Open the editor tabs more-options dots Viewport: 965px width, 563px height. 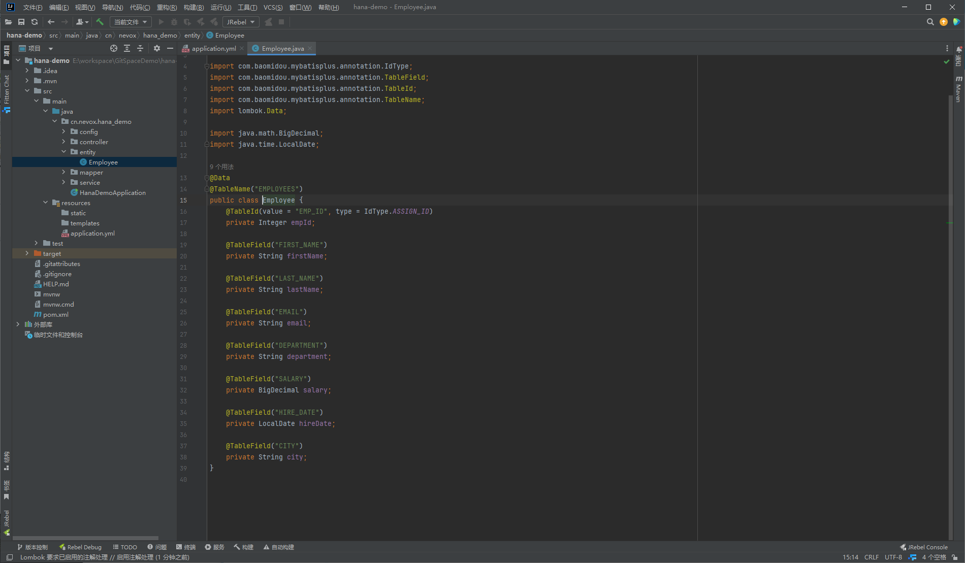click(947, 48)
